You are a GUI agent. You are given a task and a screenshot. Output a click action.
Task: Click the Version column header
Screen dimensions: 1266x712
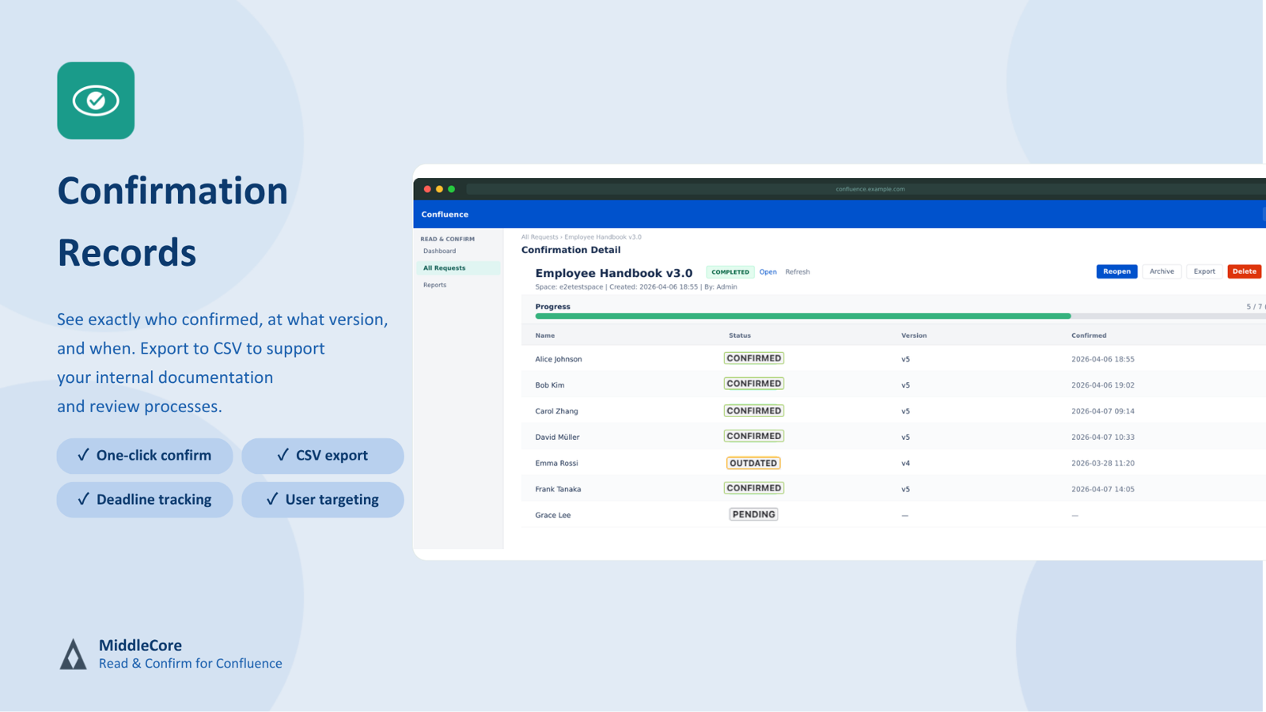point(914,335)
